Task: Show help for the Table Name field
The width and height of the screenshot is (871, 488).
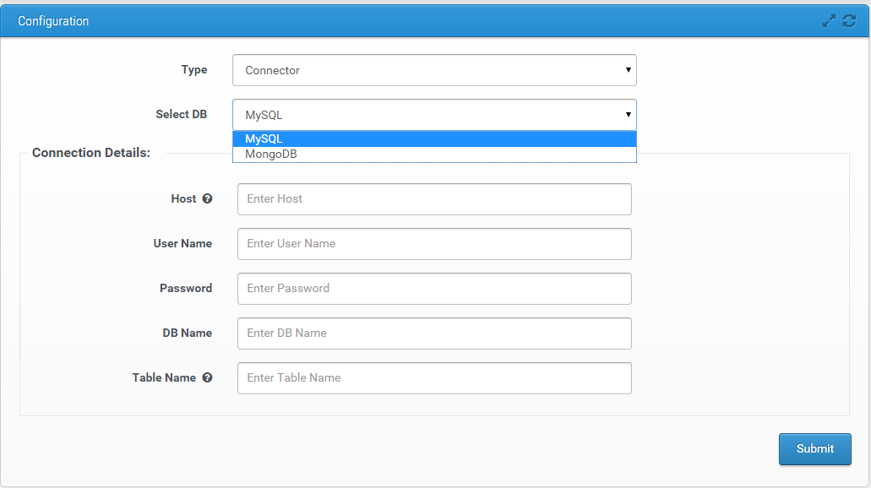Action: pyautogui.click(x=207, y=378)
